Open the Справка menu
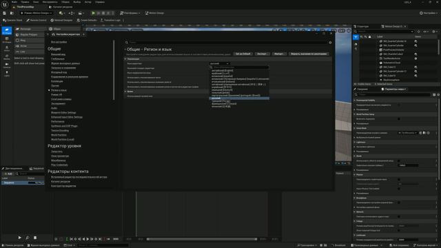The height and width of the screenshot is (248, 441). click(100, 2)
